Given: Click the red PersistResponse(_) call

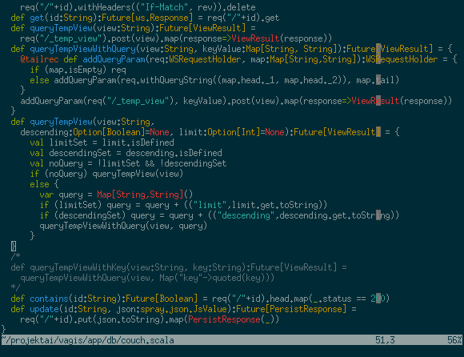Looking at the screenshot, I should (x=232, y=319).
